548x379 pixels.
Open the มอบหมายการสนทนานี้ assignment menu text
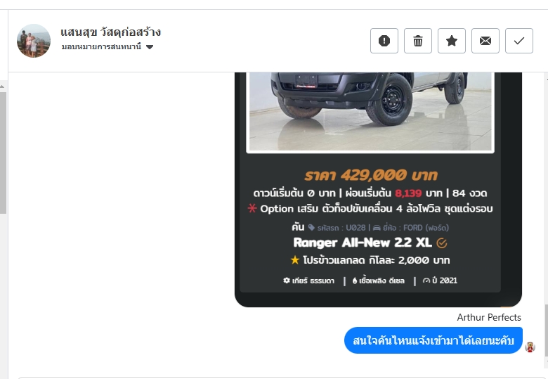tap(101, 46)
